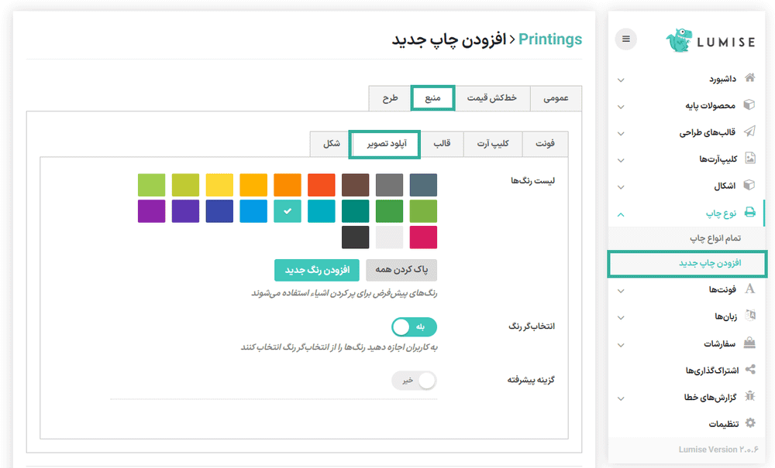Click the داشبورد home icon
The image size is (775, 468).
pyautogui.click(x=749, y=78)
